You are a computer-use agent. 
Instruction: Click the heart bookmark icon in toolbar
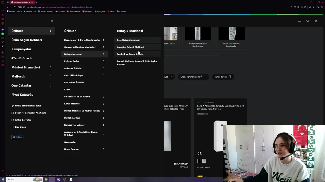(305, 7)
